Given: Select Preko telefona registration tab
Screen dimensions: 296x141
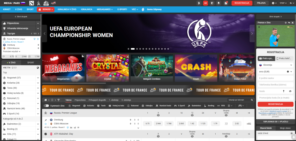Looking at the screenshot, I should pyautogui.click(x=284, y=59).
